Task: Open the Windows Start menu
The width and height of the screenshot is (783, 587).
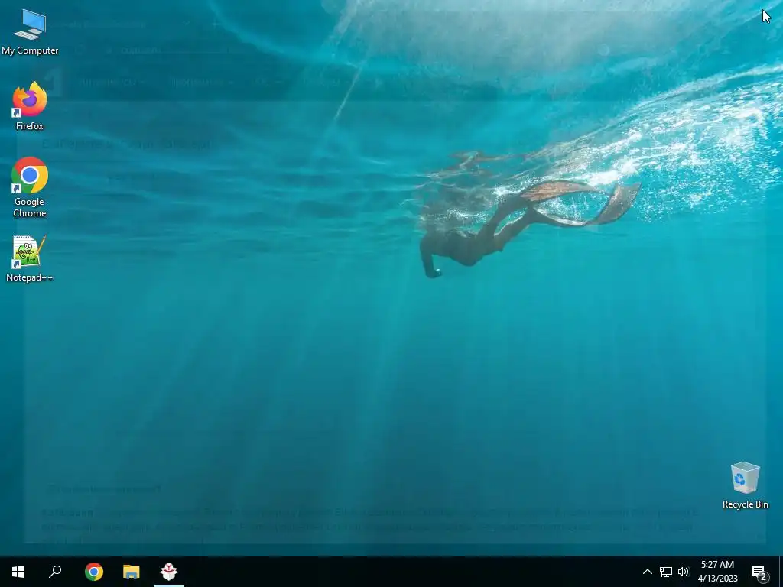Action: click(x=18, y=572)
